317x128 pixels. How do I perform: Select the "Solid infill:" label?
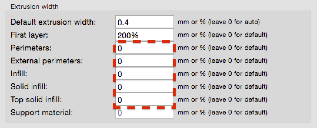tap(29, 87)
